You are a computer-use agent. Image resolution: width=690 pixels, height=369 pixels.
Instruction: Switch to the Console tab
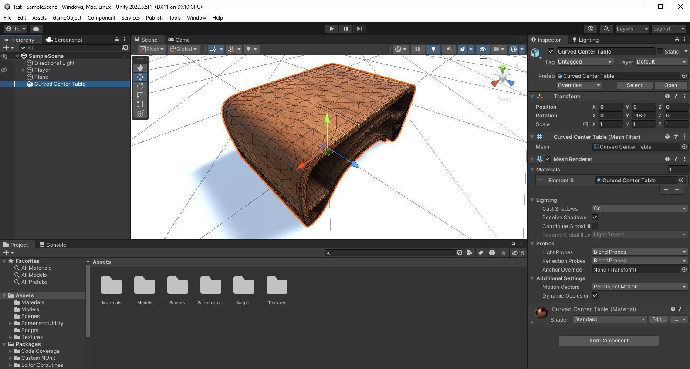pos(53,245)
